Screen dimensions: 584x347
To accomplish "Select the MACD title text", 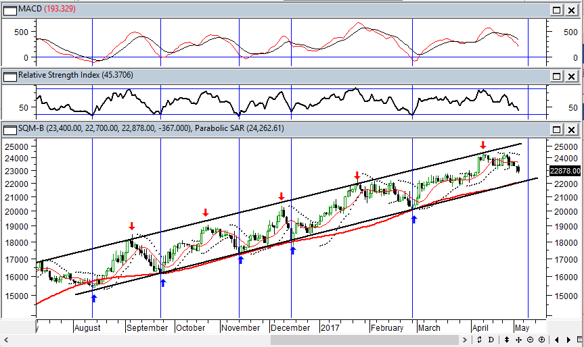I will pyautogui.click(x=30, y=9).
